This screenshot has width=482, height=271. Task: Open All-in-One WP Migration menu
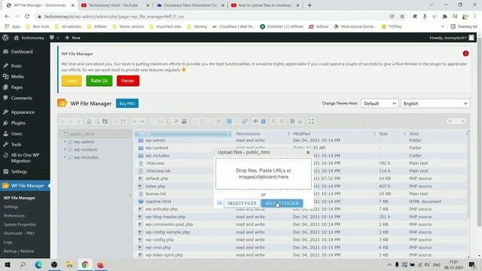pos(25,158)
